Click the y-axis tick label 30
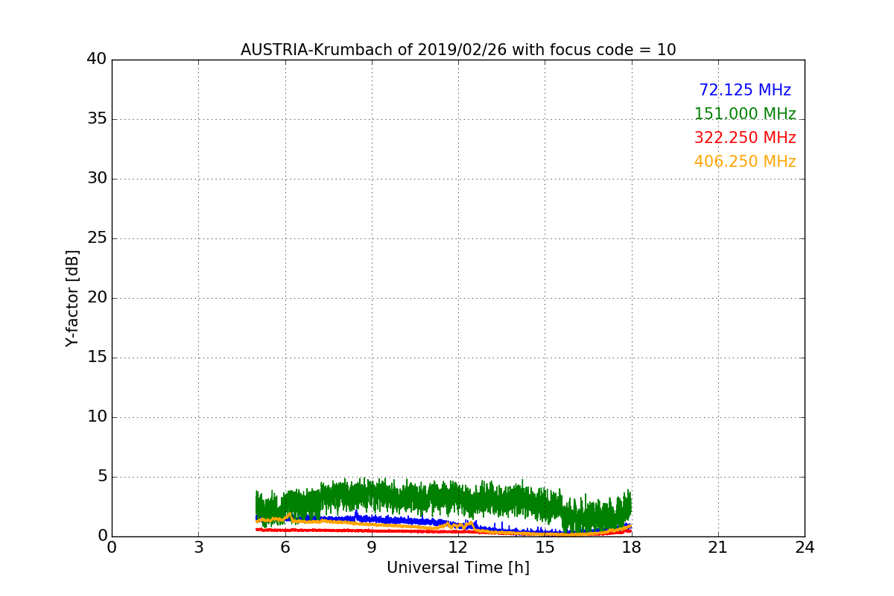This screenshot has width=894, height=596. 97,179
